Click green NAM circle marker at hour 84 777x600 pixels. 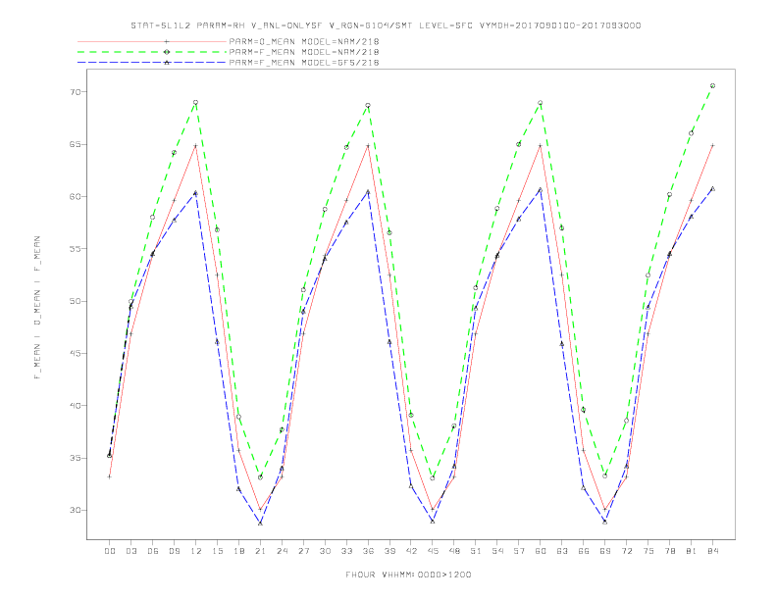(713, 86)
